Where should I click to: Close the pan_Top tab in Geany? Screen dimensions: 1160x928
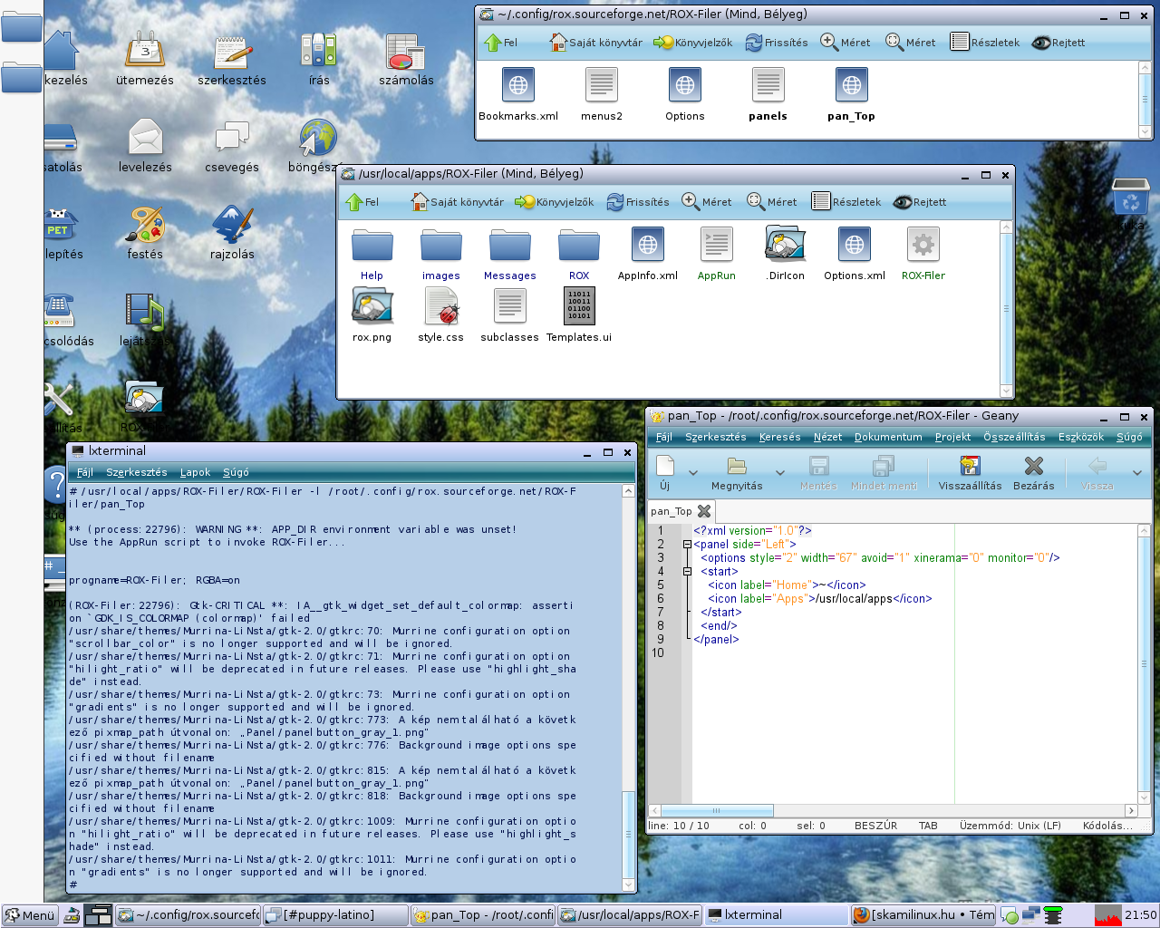tap(704, 511)
